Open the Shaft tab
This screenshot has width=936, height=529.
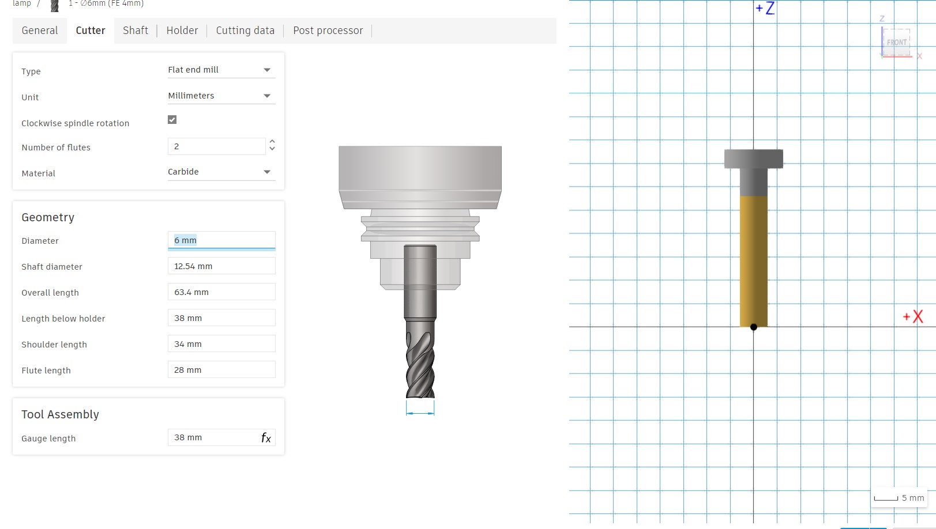136,31
